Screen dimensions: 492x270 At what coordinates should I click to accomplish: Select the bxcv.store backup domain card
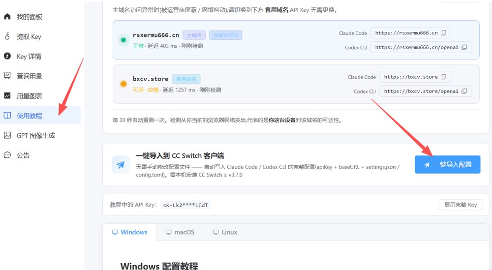point(296,84)
